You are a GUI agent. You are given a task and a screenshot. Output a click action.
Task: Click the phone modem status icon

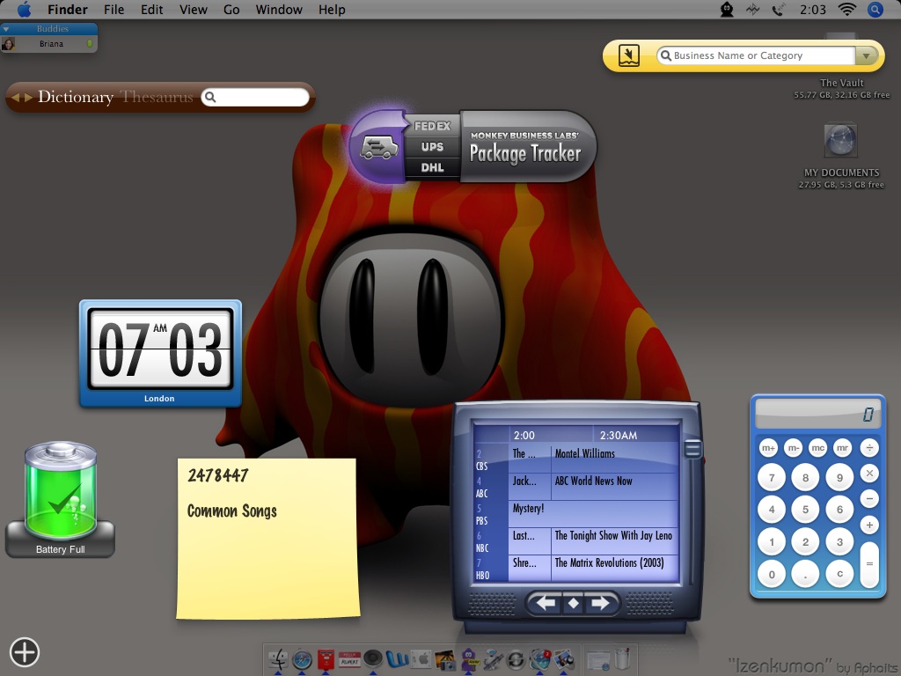tap(779, 9)
